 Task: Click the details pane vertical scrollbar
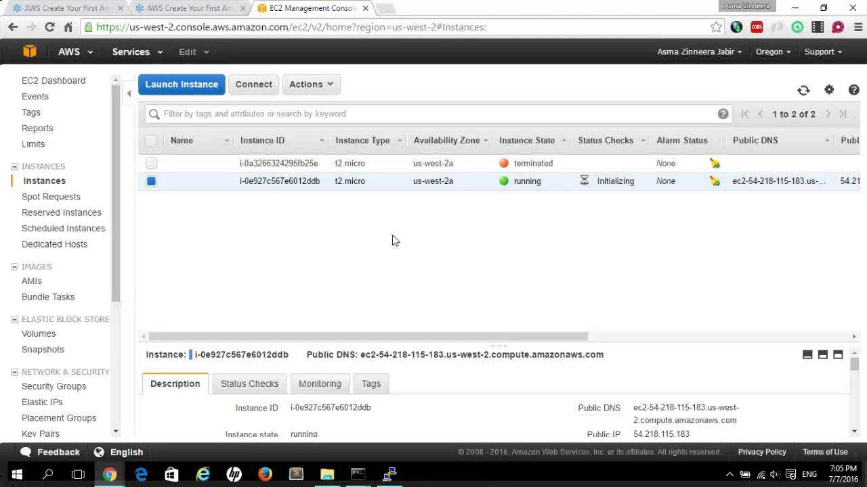click(854, 364)
